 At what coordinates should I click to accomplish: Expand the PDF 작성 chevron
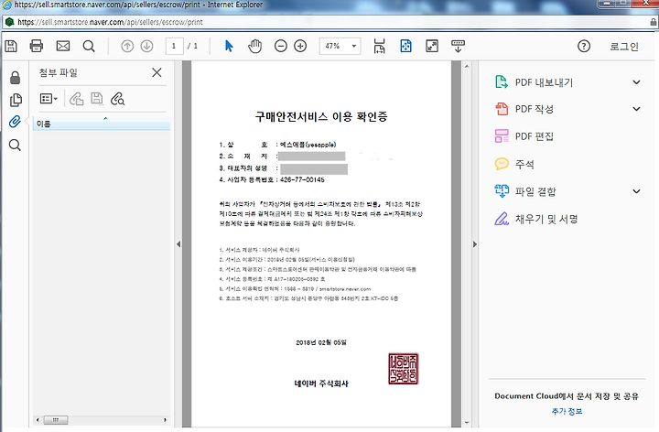637,109
